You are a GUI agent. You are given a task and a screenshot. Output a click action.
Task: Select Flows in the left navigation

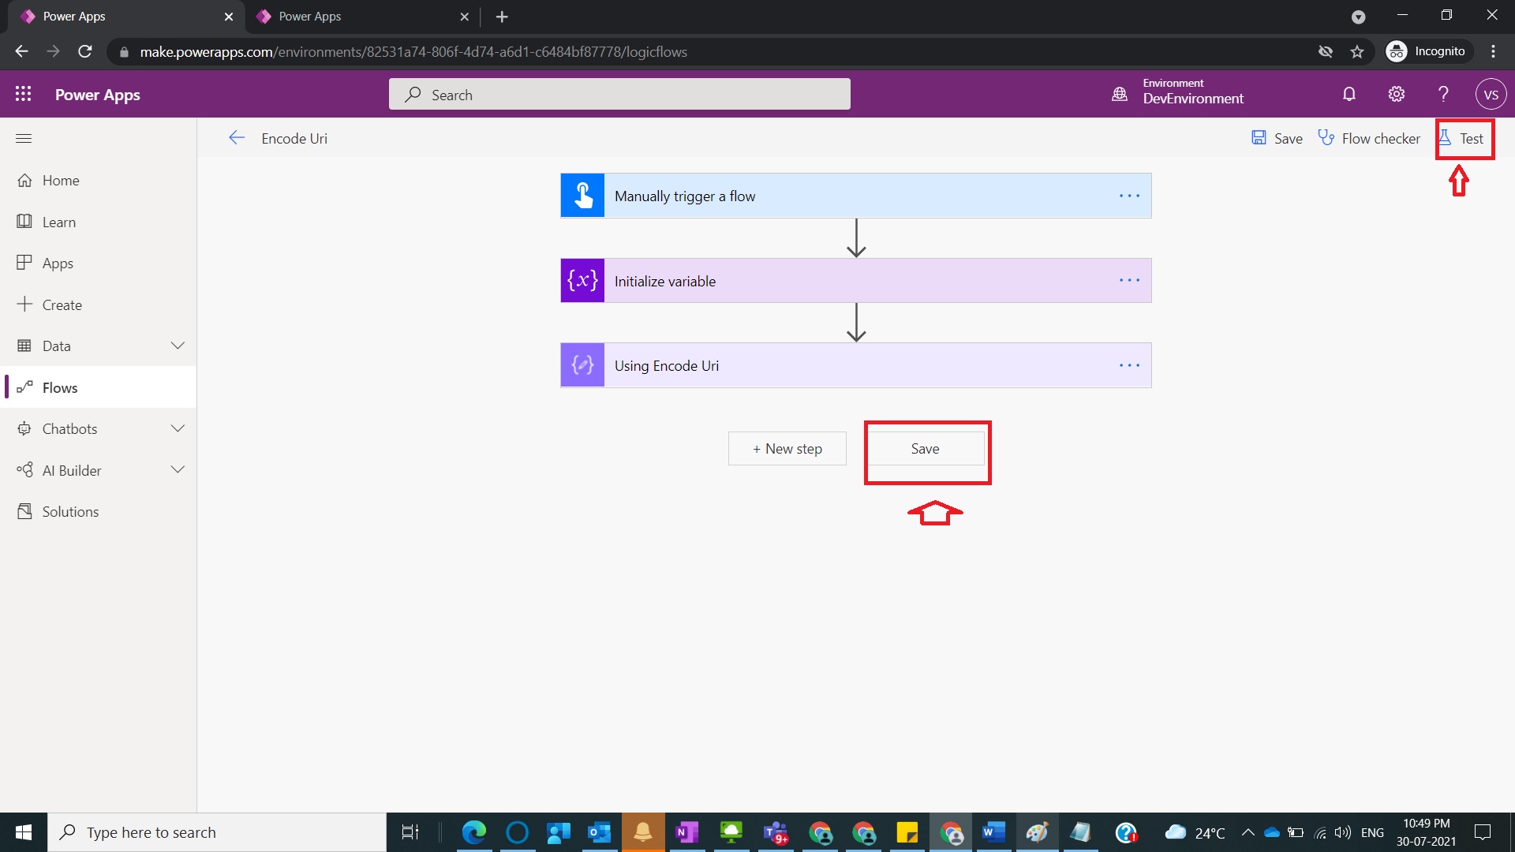click(61, 387)
